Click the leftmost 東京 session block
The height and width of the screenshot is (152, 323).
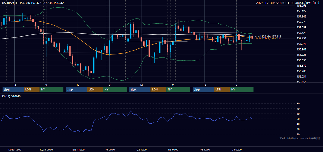(13, 89)
